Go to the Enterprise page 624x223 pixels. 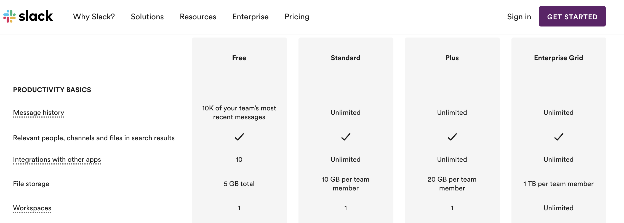(250, 17)
